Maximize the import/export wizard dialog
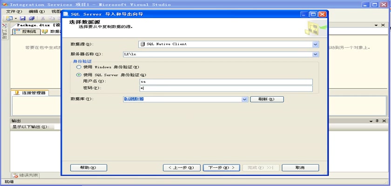The image size is (391, 186). (313, 14)
